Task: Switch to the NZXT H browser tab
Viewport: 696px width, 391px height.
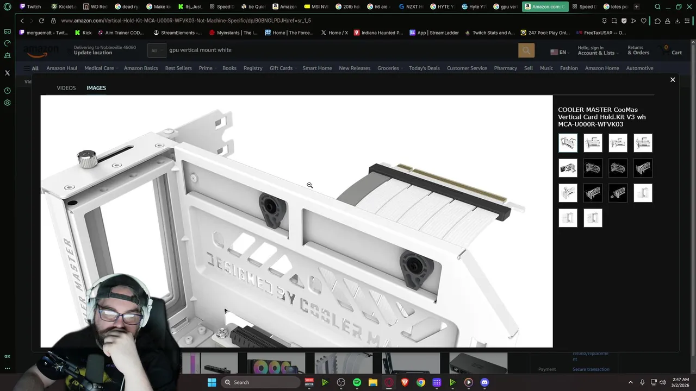Action: [x=411, y=7]
